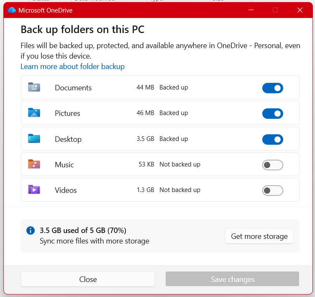
Task: Click the Get more storage button
Action: pos(259,236)
